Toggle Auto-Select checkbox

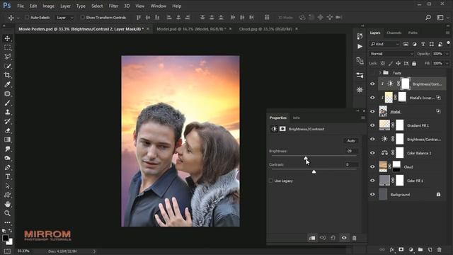pos(27,18)
